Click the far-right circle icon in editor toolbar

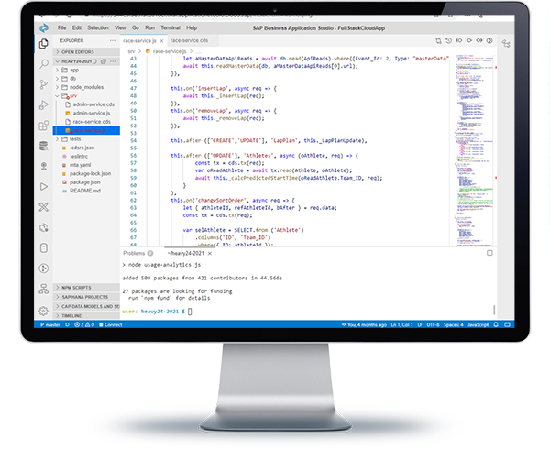click(489, 41)
